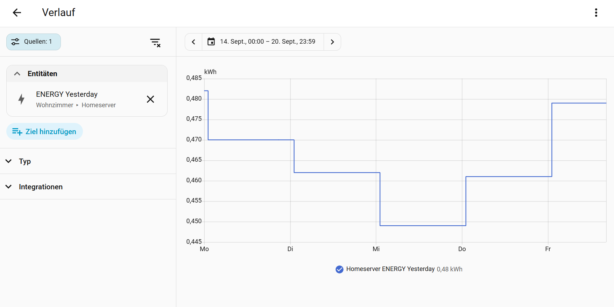Go to next date range
Viewport: 614px width, 307px height.
coord(332,42)
